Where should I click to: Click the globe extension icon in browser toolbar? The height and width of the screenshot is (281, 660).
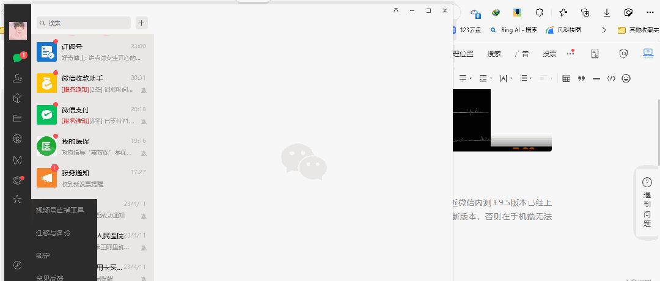tap(496, 13)
